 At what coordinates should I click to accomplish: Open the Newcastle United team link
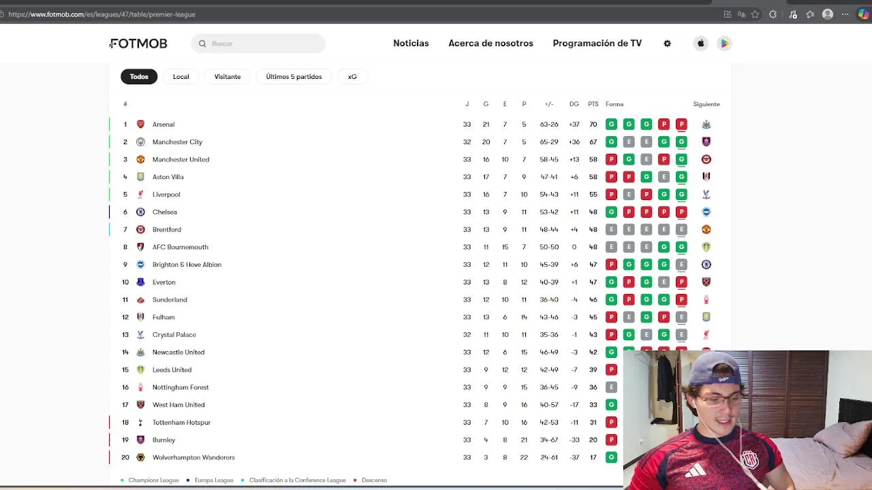178,353
